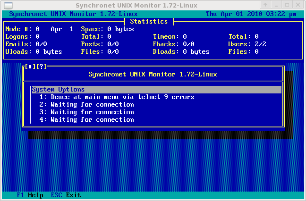Image resolution: width=306 pixels, height=201 pixels.
Task: Open the window menu icon in title bar
Action: [x=8, y=5]
